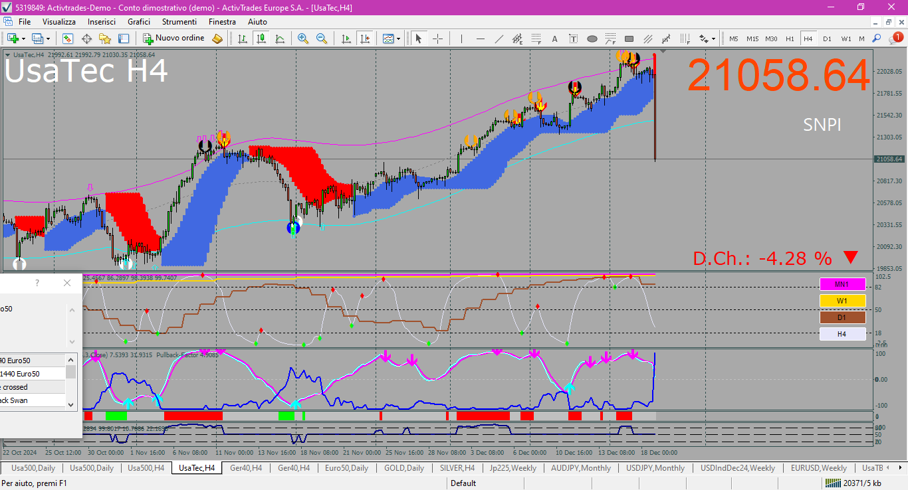The height and width of the screenshot is (490, 908).
Task: Select the text label tool
Action: pos(573,39)
